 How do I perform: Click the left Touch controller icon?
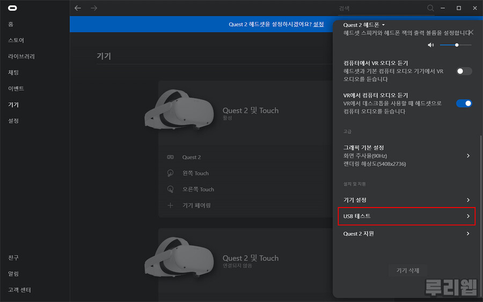point(170,173)
